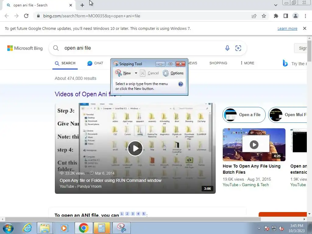312x234 pixels.
Task: Click the vertical scrollbar thumb
Action: [x=309, y=51]
